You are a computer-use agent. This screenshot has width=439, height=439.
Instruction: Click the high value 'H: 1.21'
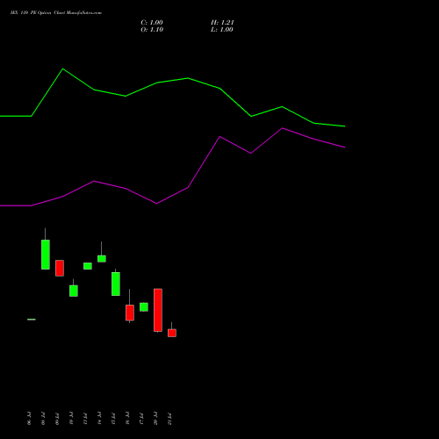pos(222,23)
